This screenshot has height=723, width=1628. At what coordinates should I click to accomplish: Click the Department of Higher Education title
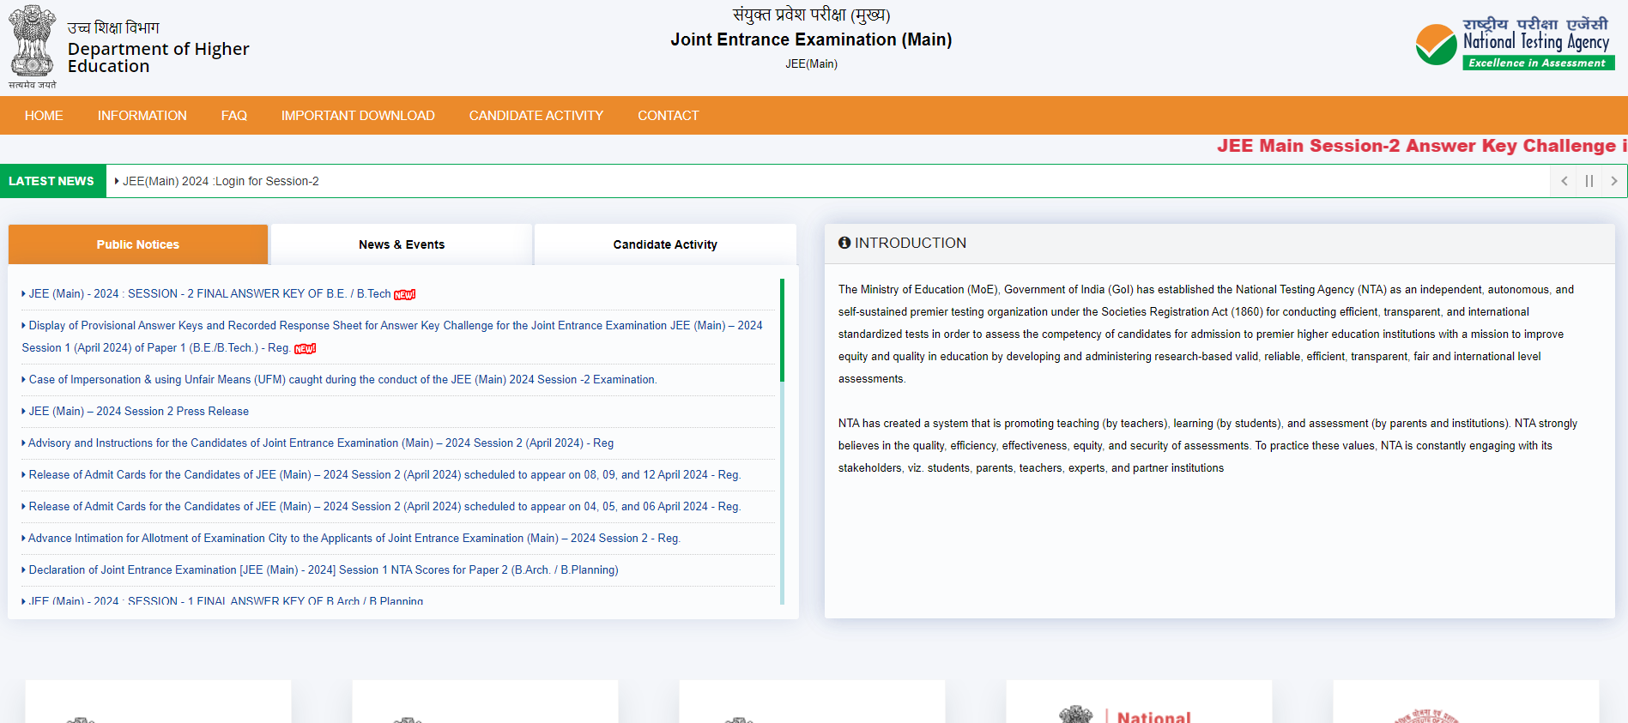pyautogui.click(x=159, y=57)
